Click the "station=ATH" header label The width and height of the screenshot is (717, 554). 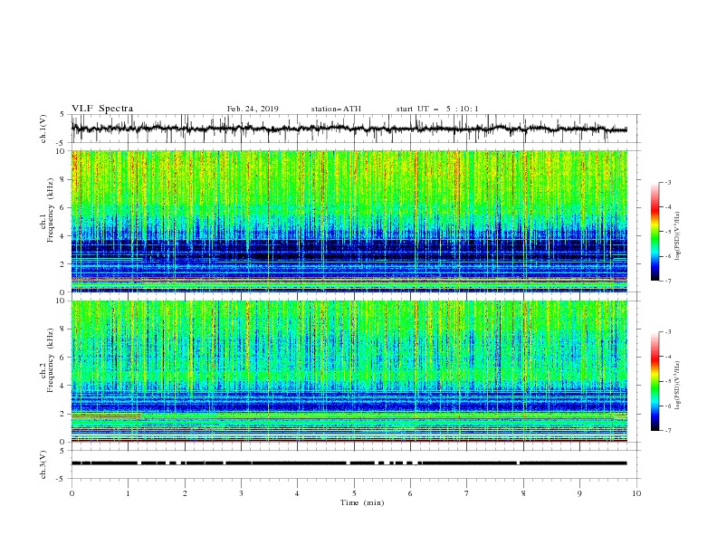point(336,109)
